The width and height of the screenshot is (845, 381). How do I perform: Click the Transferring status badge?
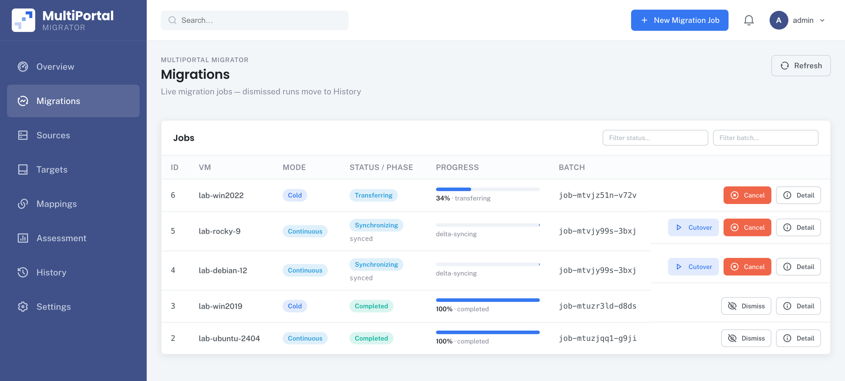pos(374,195)
